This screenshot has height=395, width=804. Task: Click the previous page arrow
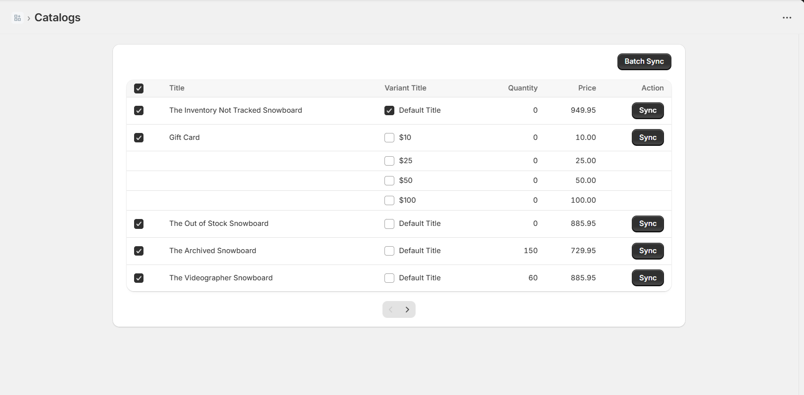pyautogui.click(x=391, y=309)
